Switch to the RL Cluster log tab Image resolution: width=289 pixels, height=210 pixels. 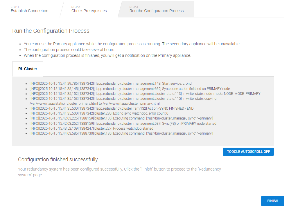tap(28, 69)
